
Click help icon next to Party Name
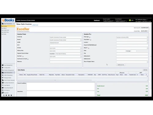point(91,40)
